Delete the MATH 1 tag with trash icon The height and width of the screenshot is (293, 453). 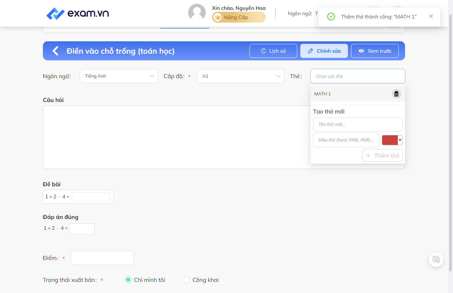(396, 94)
